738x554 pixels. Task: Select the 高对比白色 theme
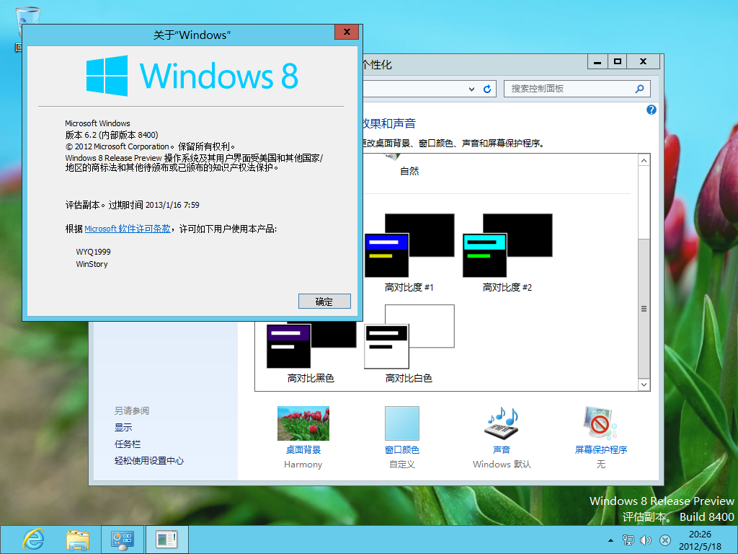click(x=409, y=344)
